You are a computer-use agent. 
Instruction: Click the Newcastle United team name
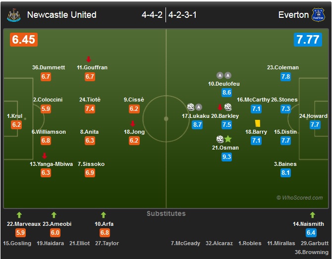(61, 15)
